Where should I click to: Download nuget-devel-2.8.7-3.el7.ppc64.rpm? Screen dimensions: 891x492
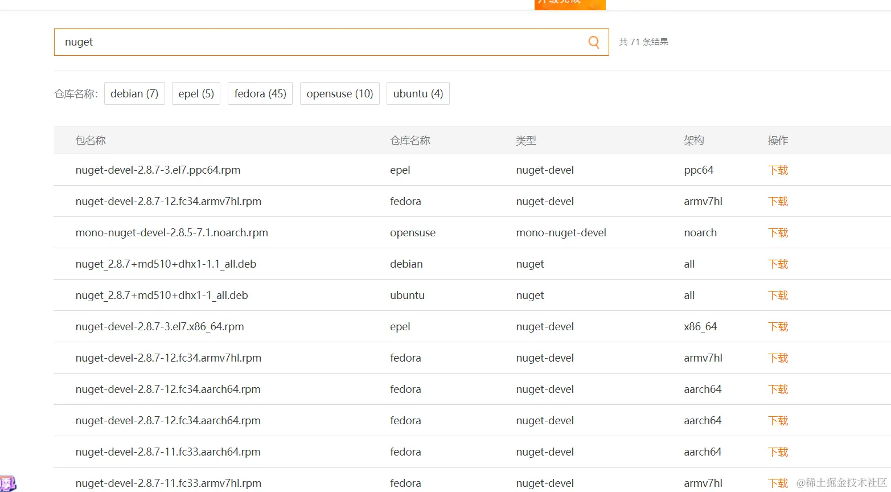point(778,170)
